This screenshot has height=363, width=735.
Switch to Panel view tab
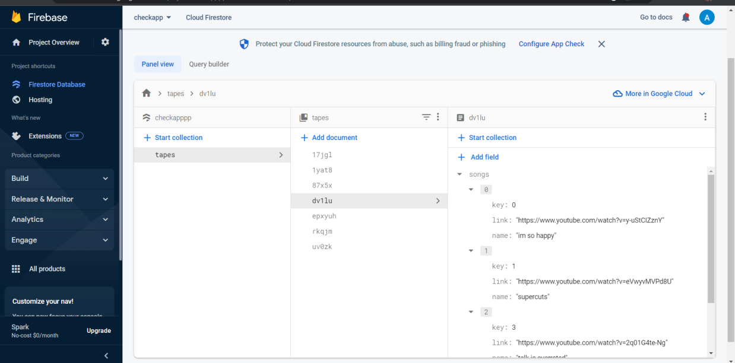pyautogui.click(x=158, y=64)
